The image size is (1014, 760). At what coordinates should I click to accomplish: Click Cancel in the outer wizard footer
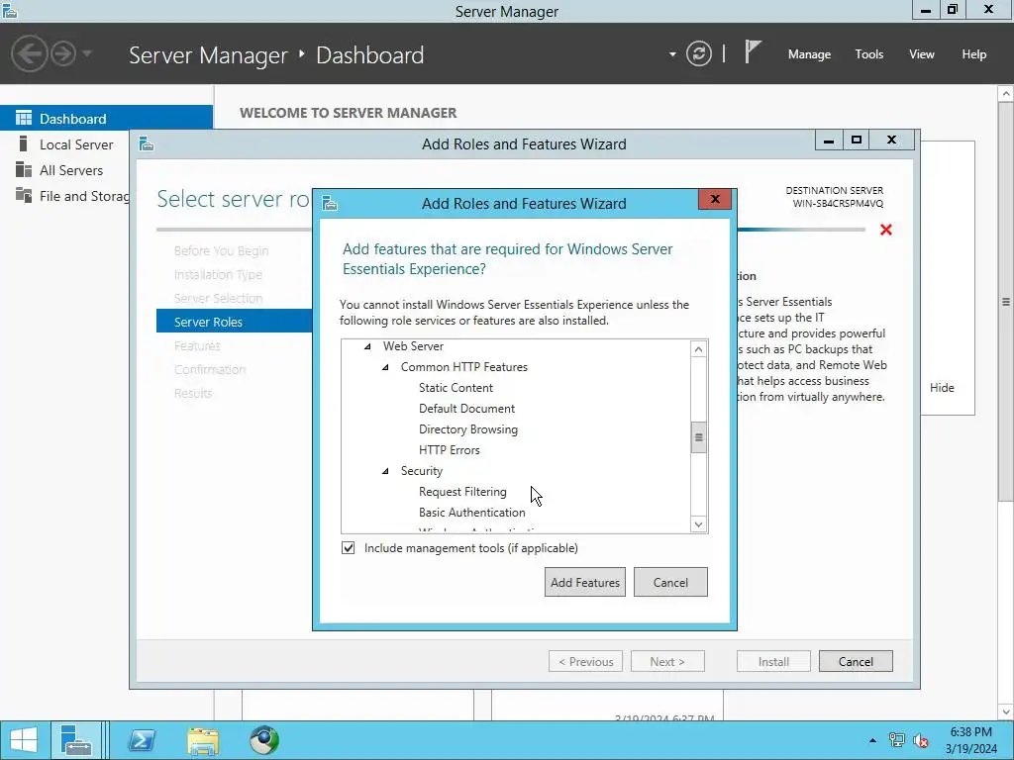point(856,661)
